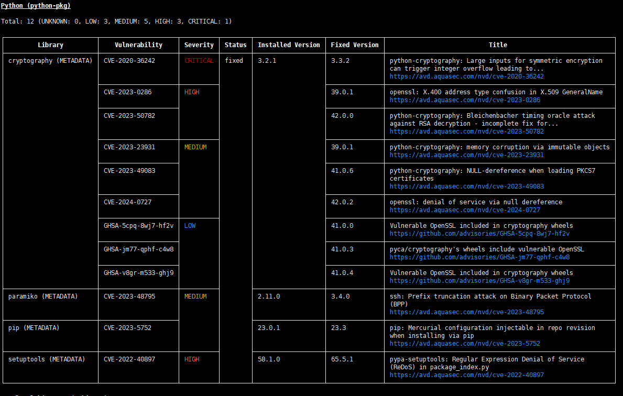This screenshot has height=396, width=623.
Task: Select the "Bleichenbacher timing oracle attack" title text
Action: click(531, 116)
